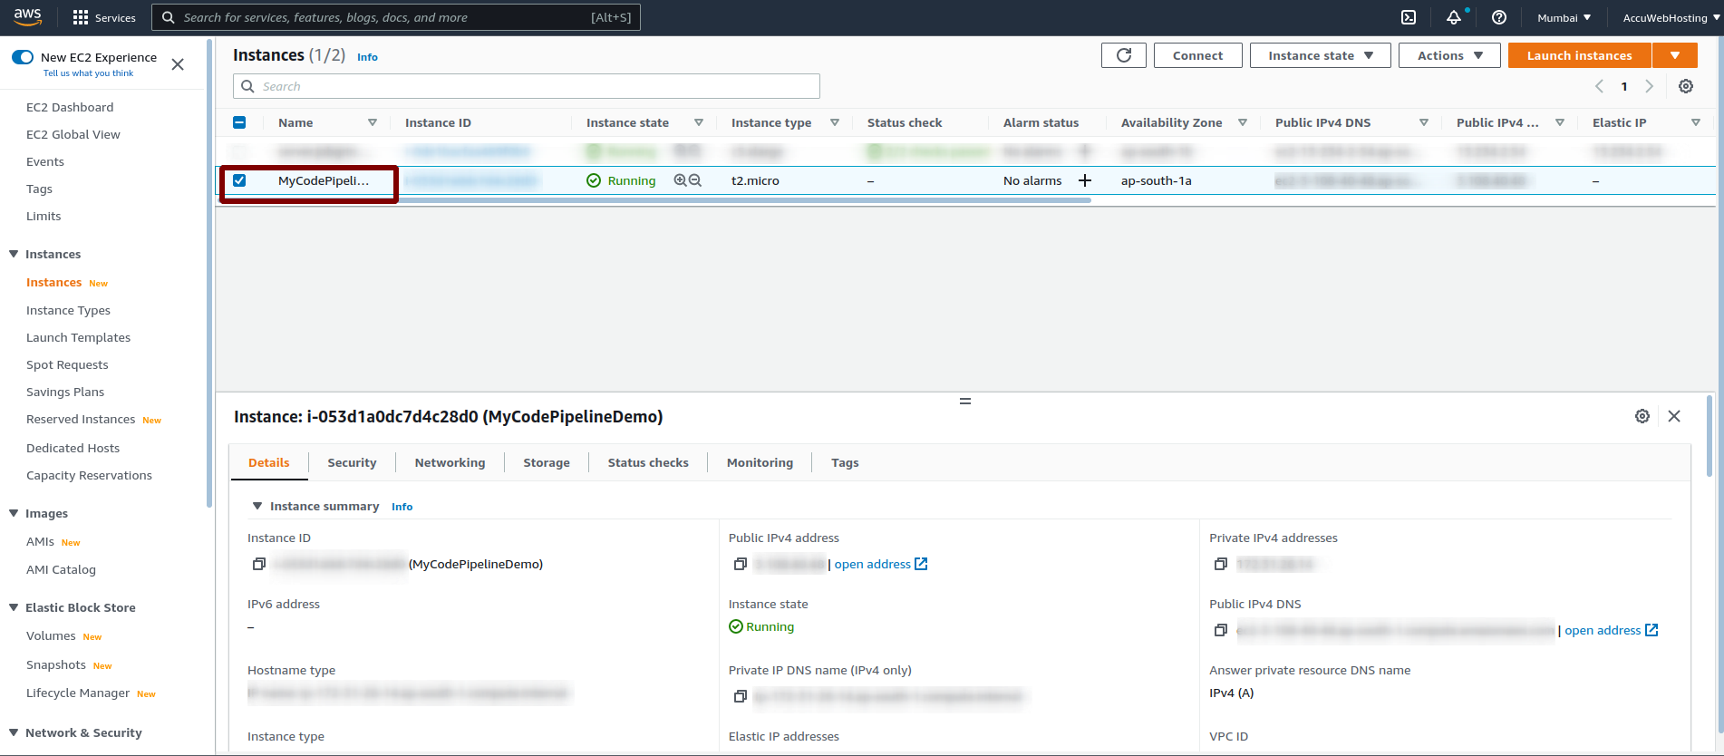Open the Services grid menu

tap(104, 17)
